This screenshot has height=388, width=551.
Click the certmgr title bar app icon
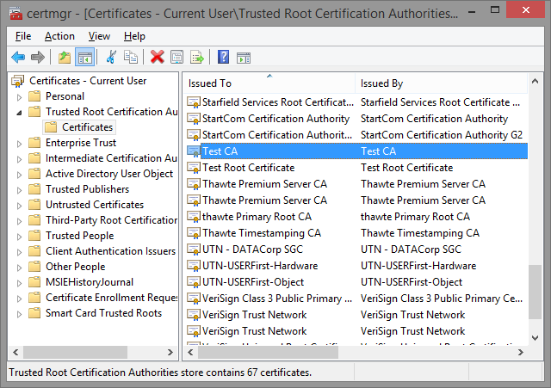click(x=15, y=14)
